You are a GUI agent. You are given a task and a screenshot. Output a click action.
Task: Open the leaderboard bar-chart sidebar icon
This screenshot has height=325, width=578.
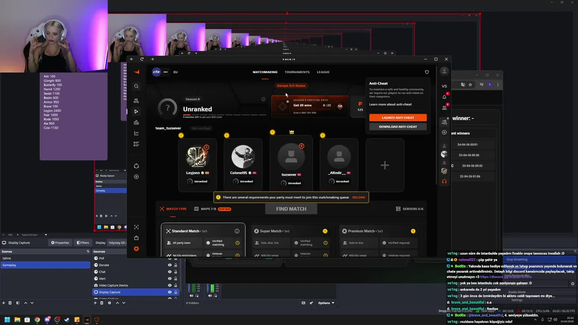[x=136, y=122]
